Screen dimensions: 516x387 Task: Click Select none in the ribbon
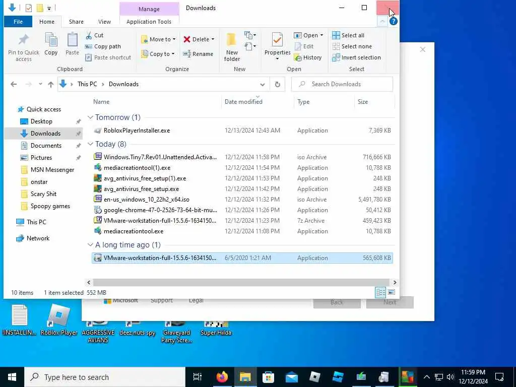tap(352, 46)
